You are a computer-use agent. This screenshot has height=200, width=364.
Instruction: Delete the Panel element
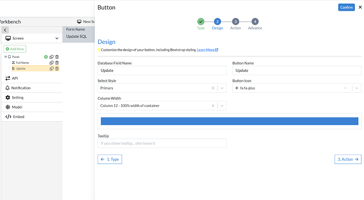tap(57, 57)
